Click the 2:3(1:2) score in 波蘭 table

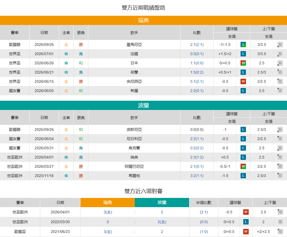pyautogui.click(x=197, y=157)
